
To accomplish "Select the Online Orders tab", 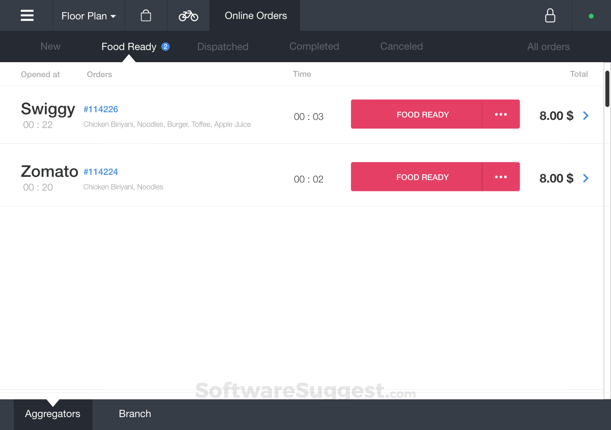I will 255,16.
